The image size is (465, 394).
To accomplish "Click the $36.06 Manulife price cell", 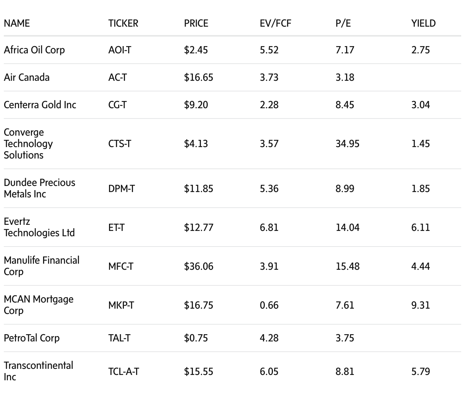I will click(x=199, y=266).
